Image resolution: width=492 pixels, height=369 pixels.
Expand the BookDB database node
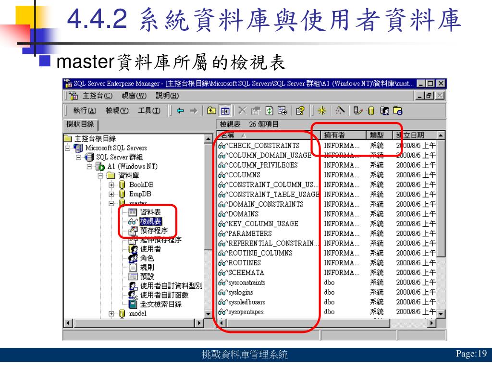coord(111,185)
